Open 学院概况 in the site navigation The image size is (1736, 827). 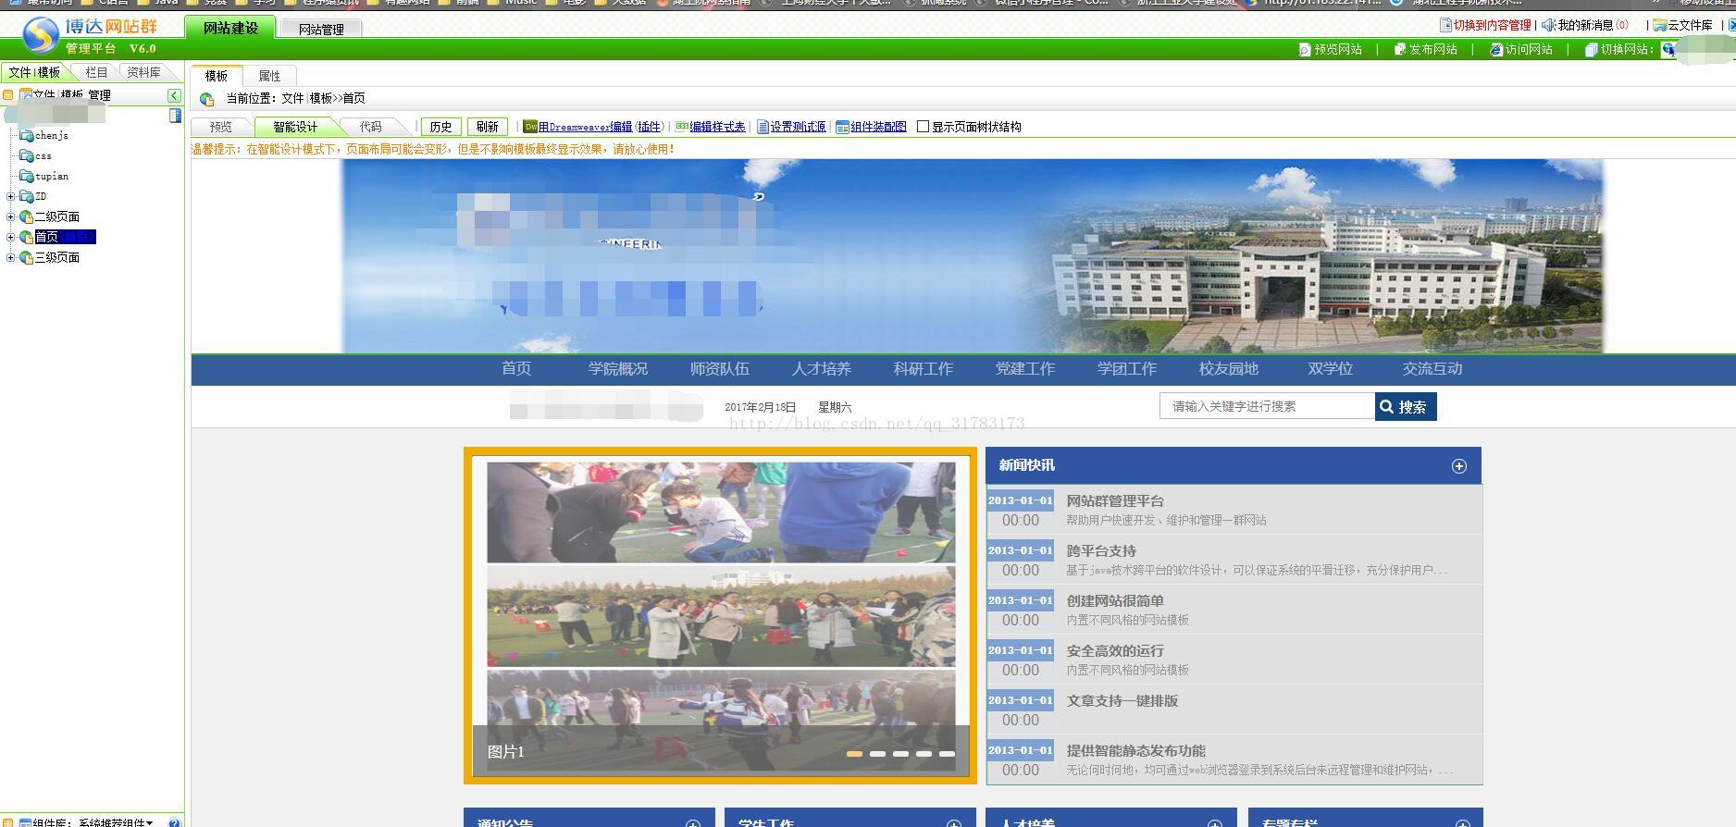[x=618, y=369]
